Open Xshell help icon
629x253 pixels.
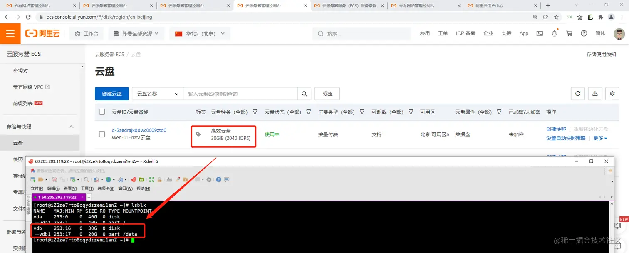218,180
